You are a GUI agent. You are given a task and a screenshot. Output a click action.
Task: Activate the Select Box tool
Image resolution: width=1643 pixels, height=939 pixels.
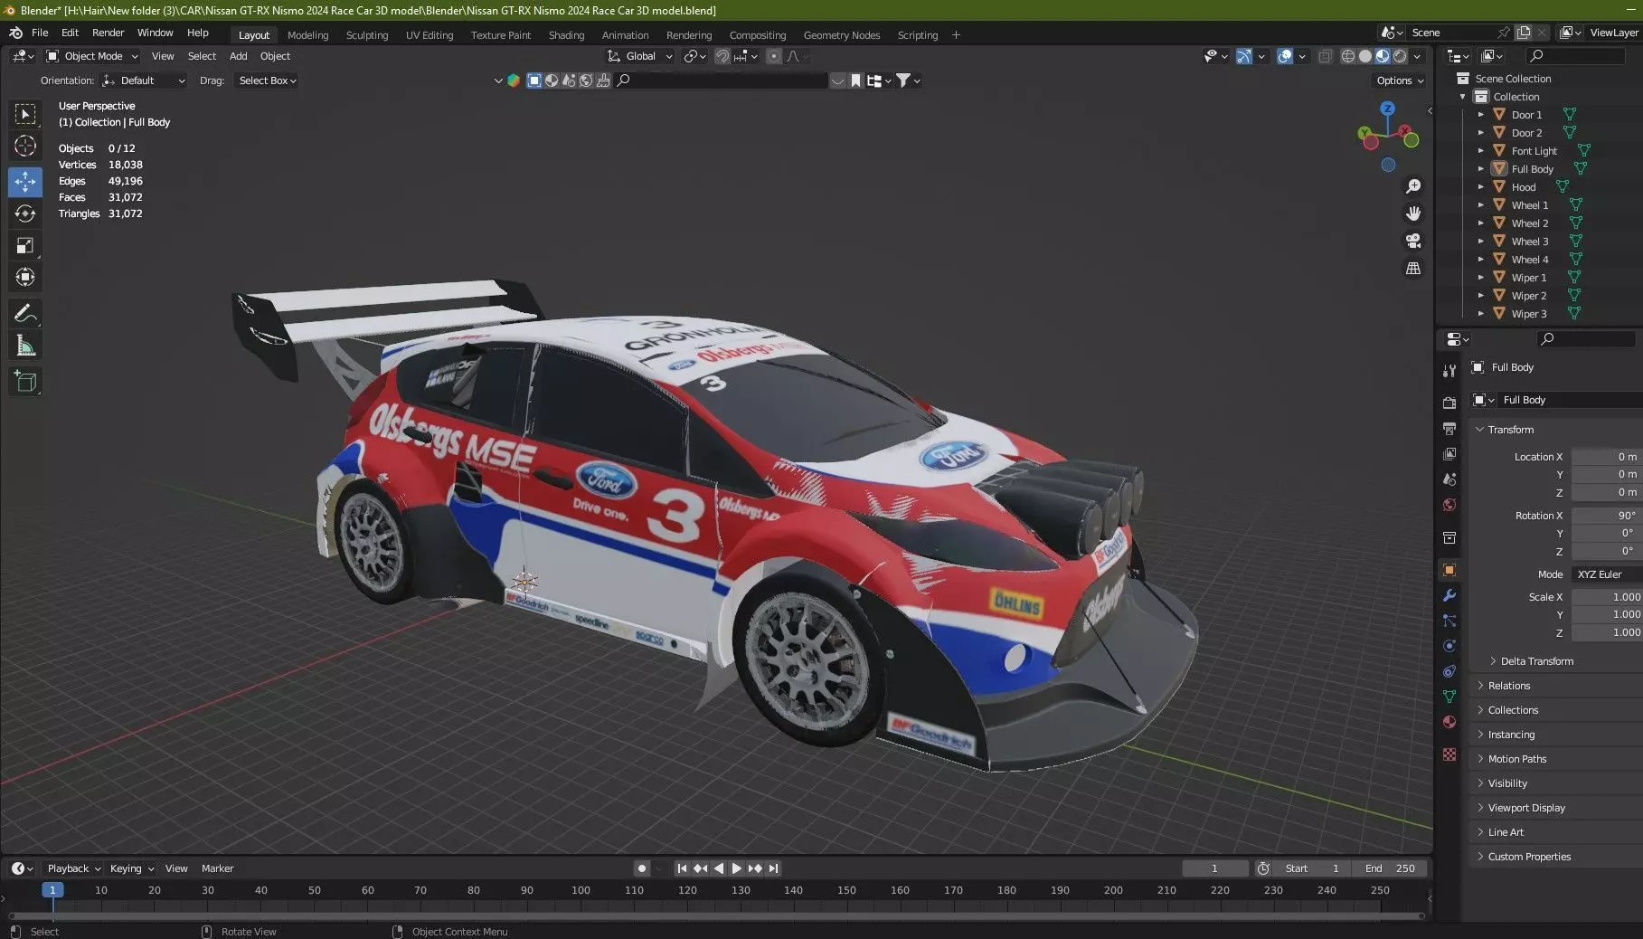coord(25,114)
